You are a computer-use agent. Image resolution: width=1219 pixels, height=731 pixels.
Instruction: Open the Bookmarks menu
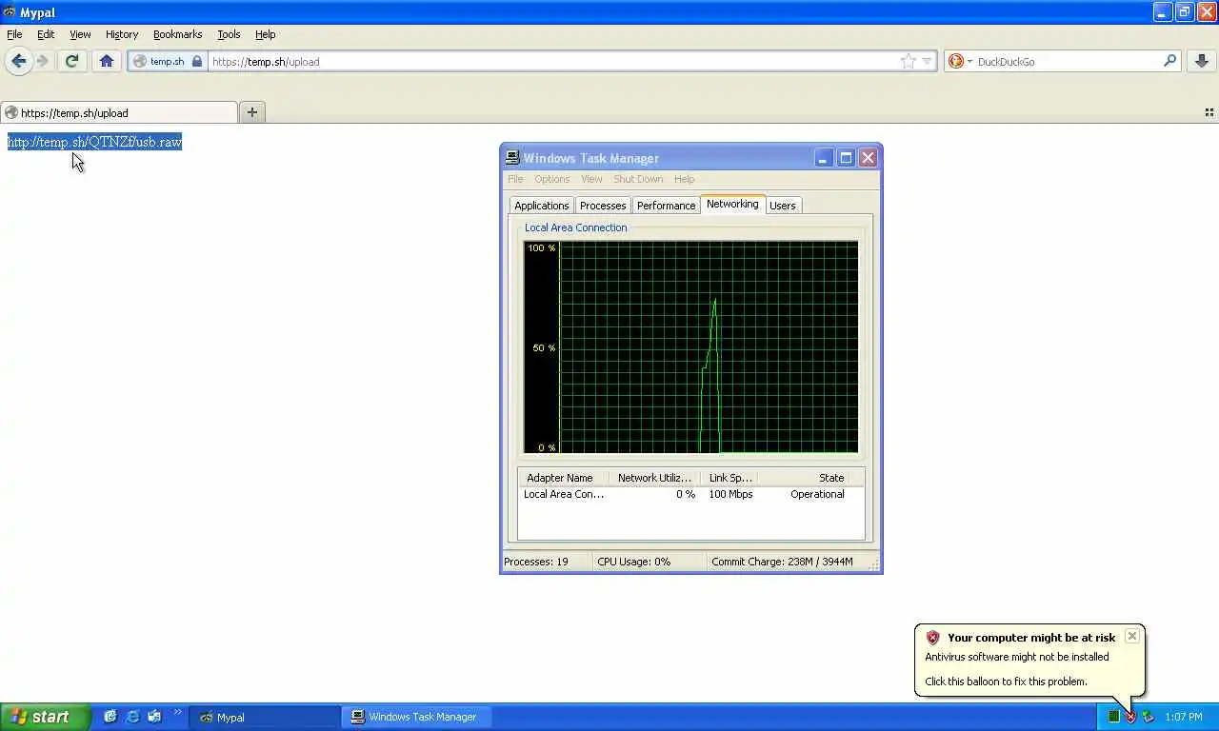click(x=177, y=34)
